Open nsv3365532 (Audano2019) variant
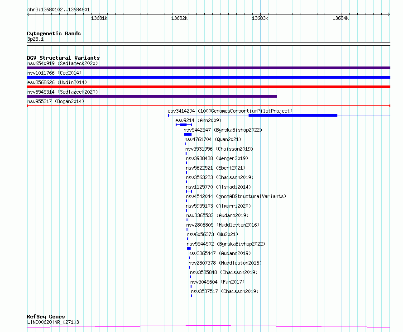 [217, 215]
